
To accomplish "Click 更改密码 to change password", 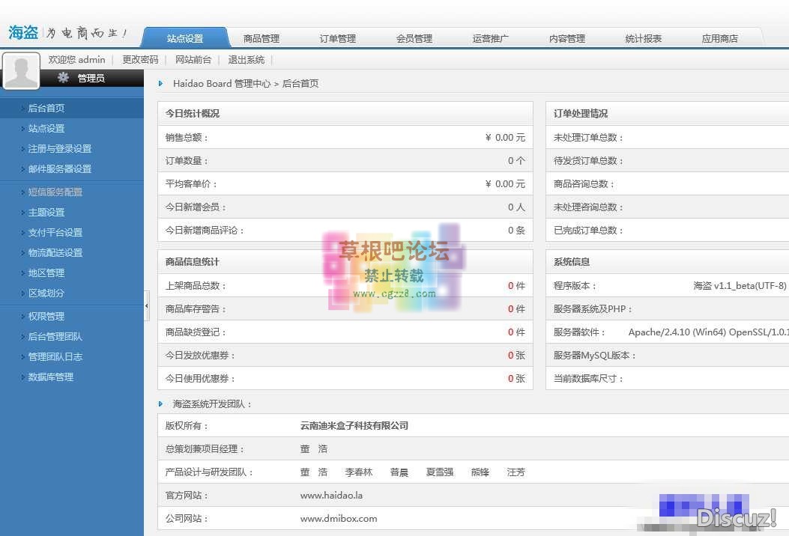I will 139,59.
